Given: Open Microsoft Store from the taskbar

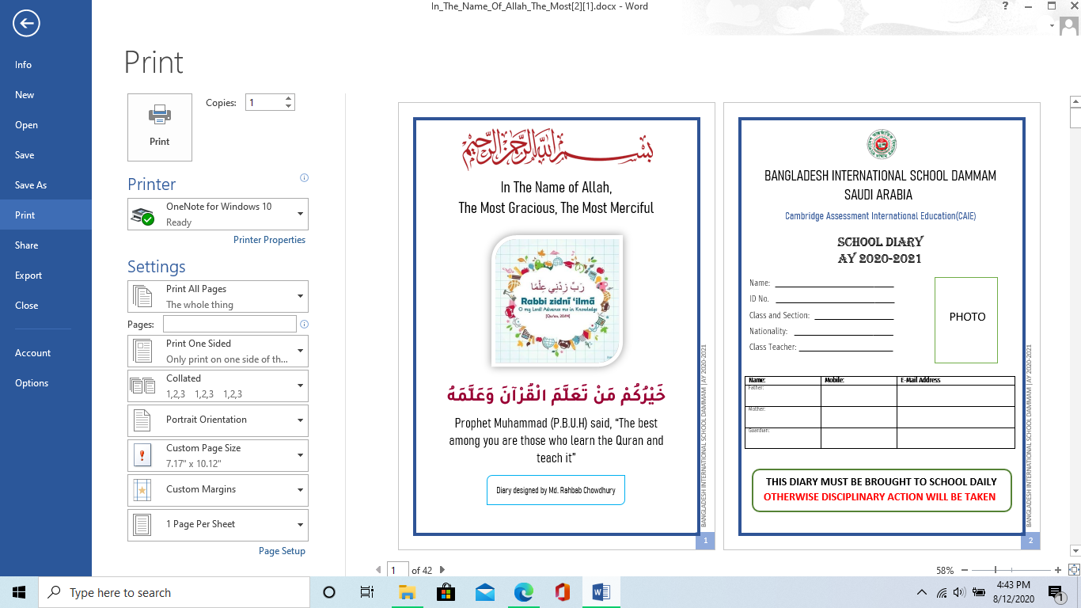Looking at the screenshot, I should (446, 592).
